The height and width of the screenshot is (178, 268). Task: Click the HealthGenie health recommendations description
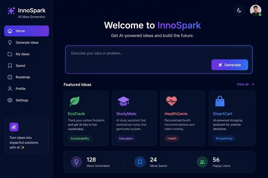click(180, 125)
